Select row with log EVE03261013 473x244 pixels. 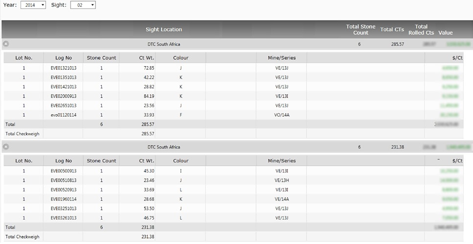[63, 218]
